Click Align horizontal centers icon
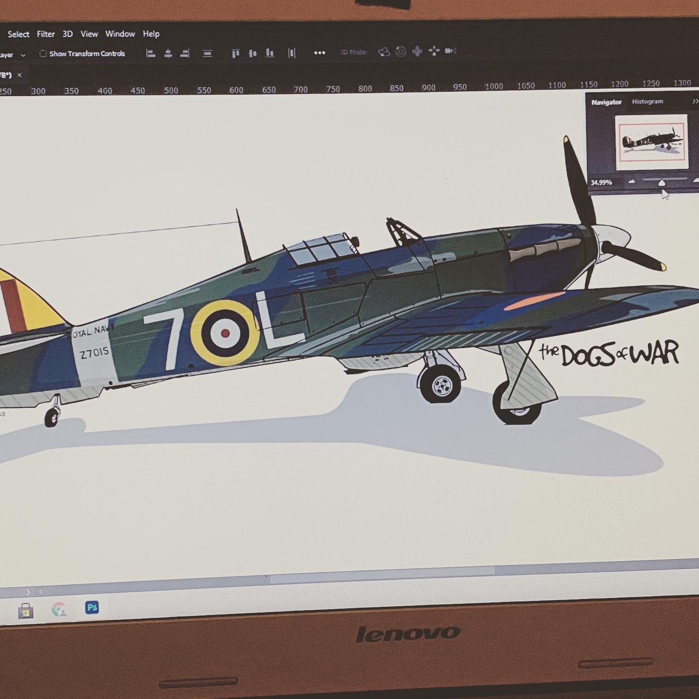 tap(168, 53)
